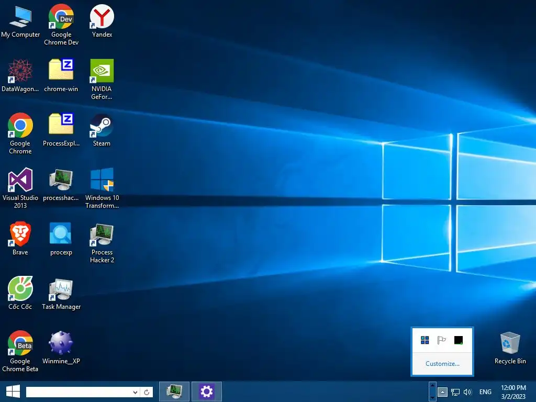
Task: Click the Customize... link
Action: (442, 364)
